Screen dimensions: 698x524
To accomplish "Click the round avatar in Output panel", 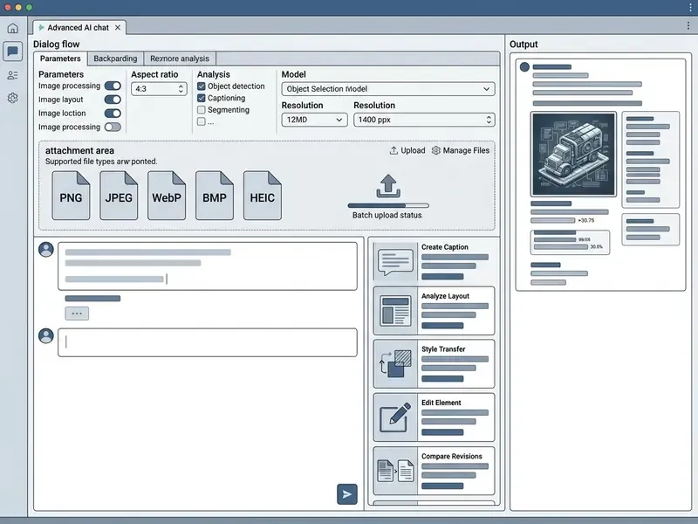I will [x=525, y=67].
